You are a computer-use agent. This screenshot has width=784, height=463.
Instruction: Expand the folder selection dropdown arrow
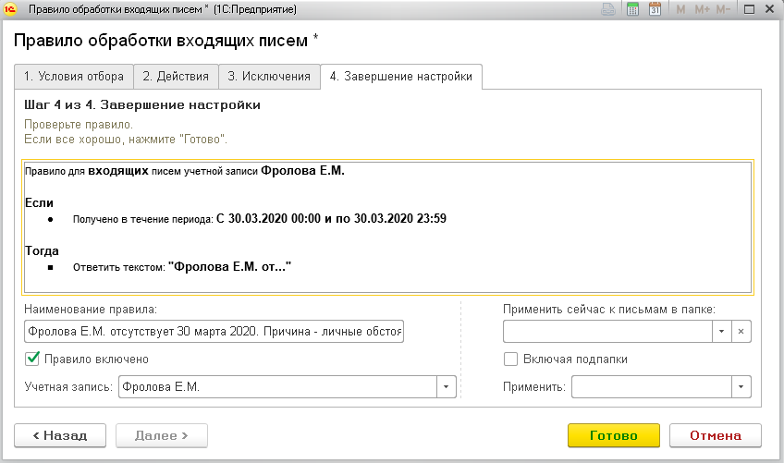720,331
